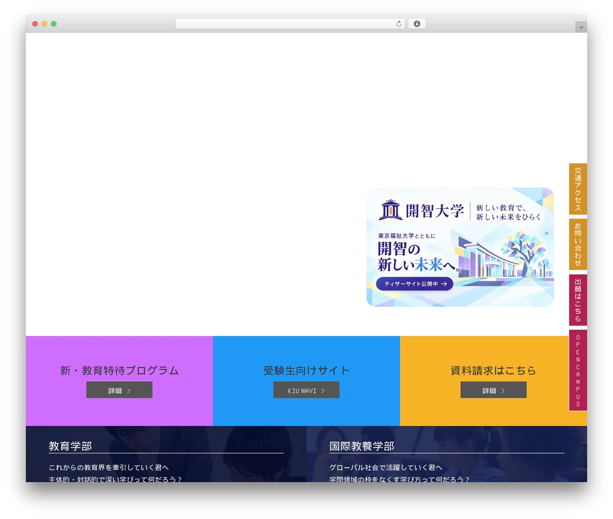
Task: Open the 教育学部 heading link
Action: 70,446
